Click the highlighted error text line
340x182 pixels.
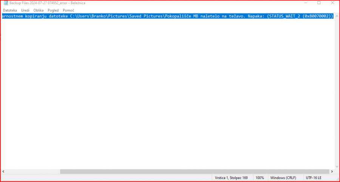pyautogui.click(x=166, y=16)
